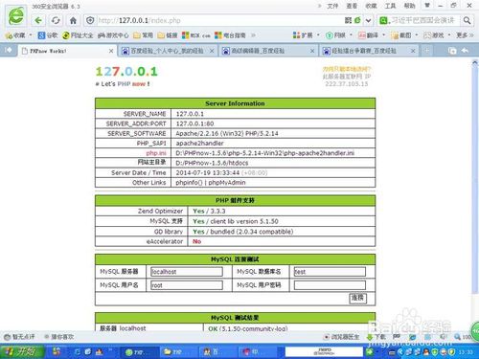Click the Windows 开始 start button
Screen dimensions: 479x359
[22, 351]
